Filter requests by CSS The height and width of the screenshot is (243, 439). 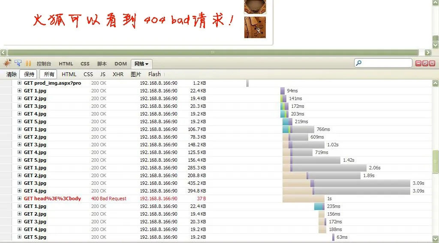pos(88,74)
